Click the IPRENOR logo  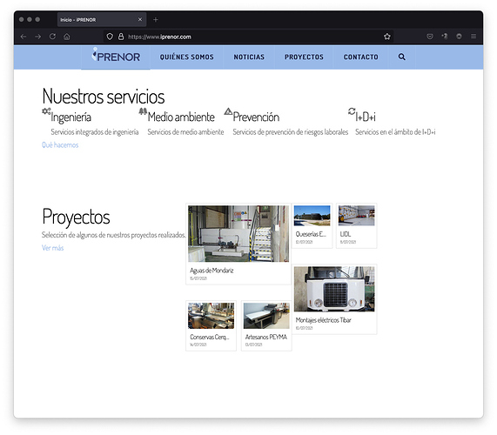pos(116,56)
